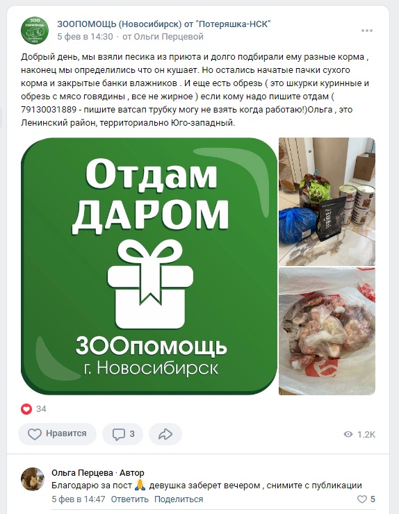Open author link Ольги Перцевой
399x514 pixels.
(x=169, y=36)
